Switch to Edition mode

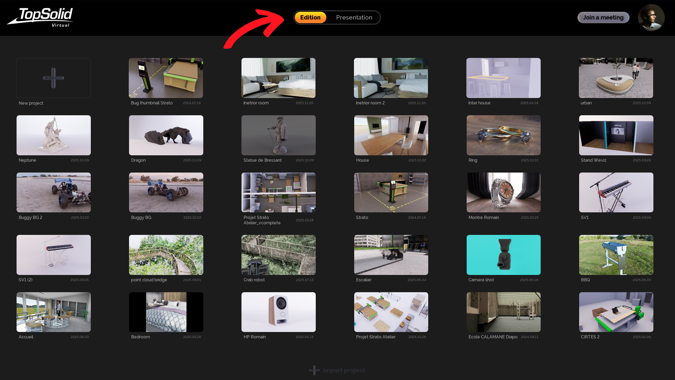310,18
